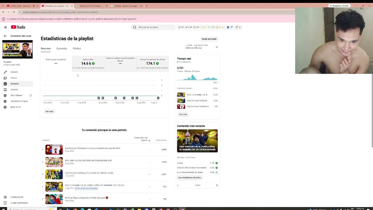Viewport: 373px width, 210px height.
Task: Click the Buscar en tu canal search field
Action: point(153,27)
